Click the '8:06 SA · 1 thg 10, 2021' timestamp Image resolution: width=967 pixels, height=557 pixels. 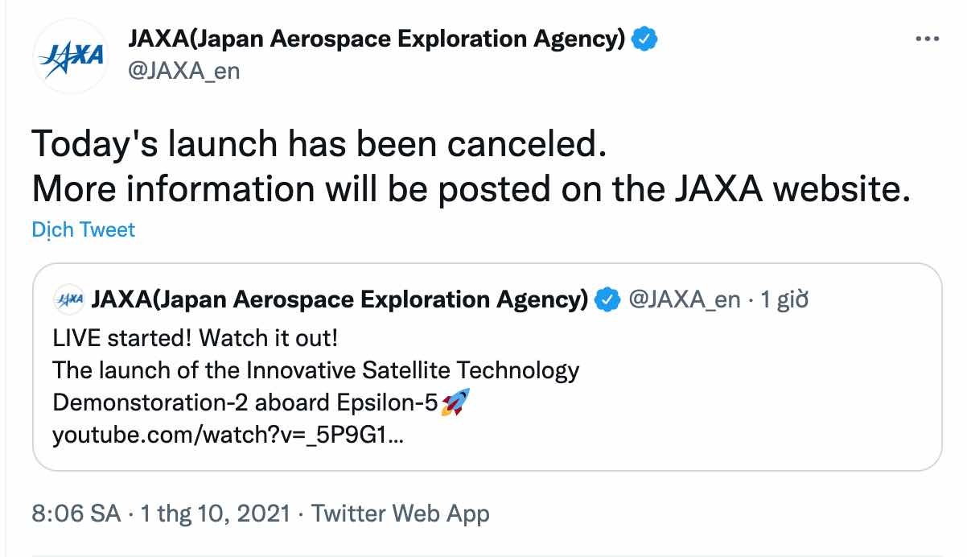pos(160,514)
